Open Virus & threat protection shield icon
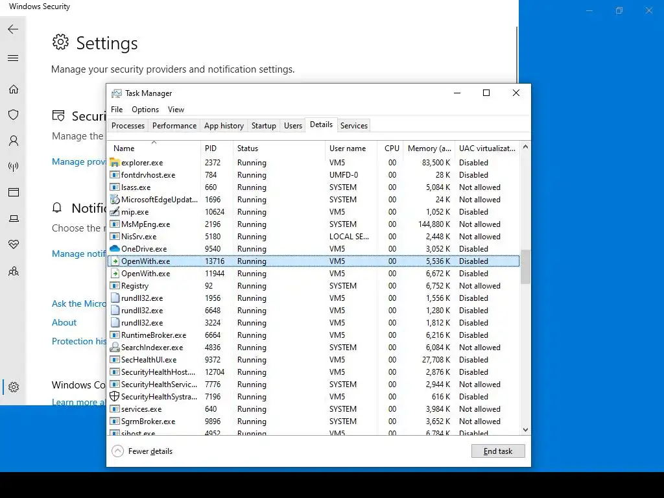This screenshot has height=498, width=664. (14, 115)
